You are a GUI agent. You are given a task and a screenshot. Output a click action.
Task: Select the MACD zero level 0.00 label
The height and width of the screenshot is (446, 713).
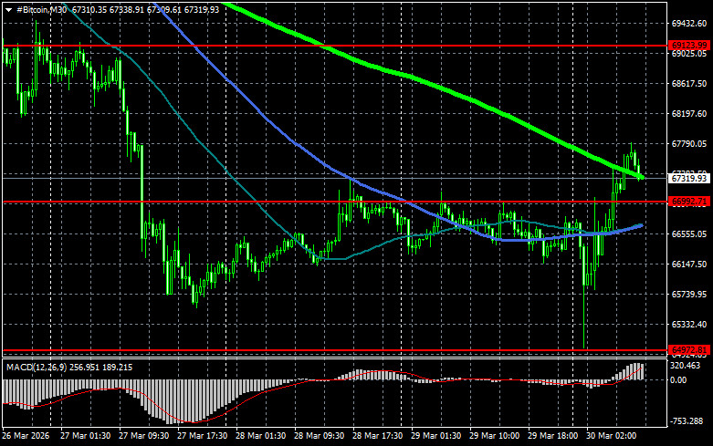click(x=678, y=380)
